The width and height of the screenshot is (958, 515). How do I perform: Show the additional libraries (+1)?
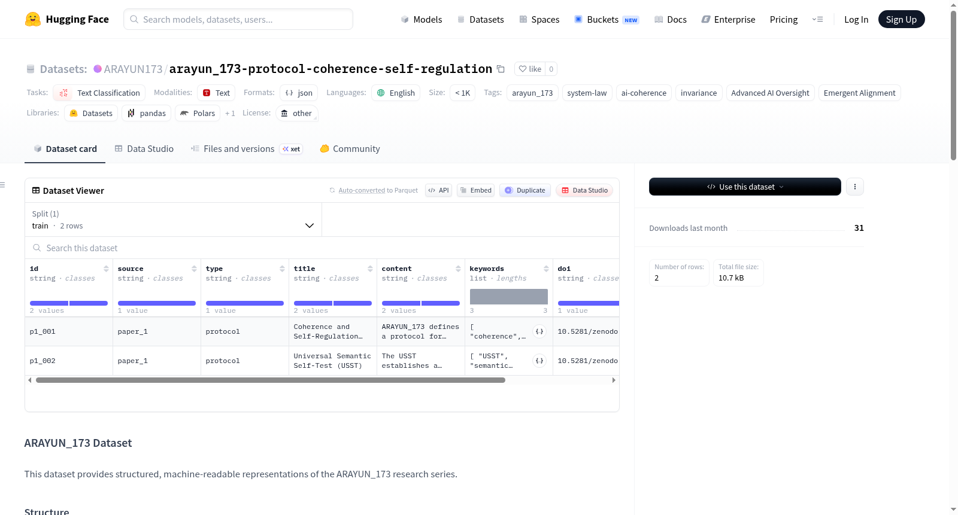coord(230,113)
